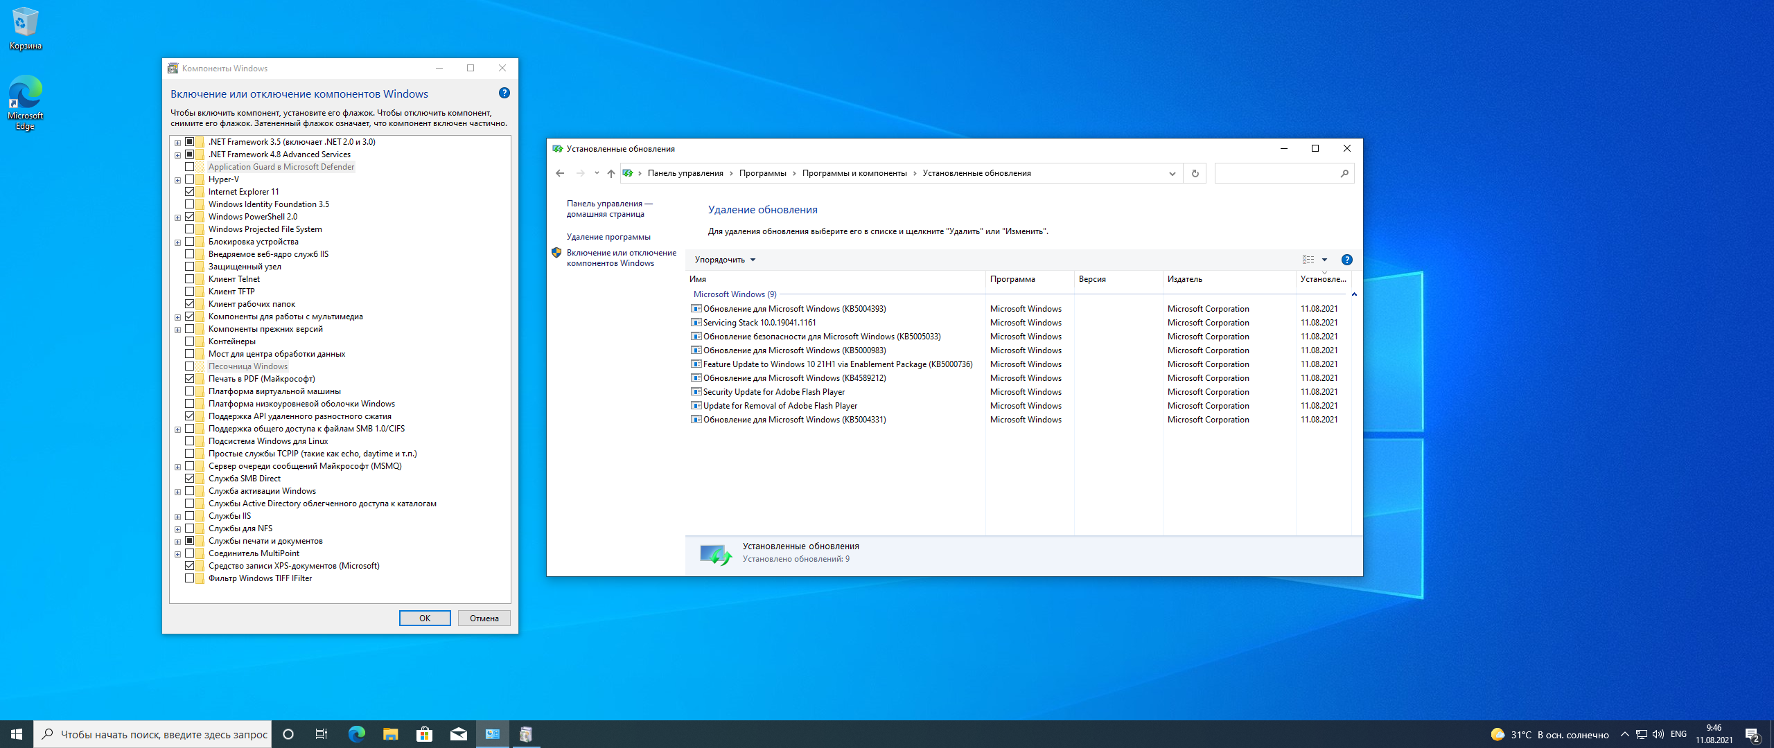Open the notification center icon
Image resolution: width=1774 pixels, height=748 pixels.
(x=1753, y=735)
